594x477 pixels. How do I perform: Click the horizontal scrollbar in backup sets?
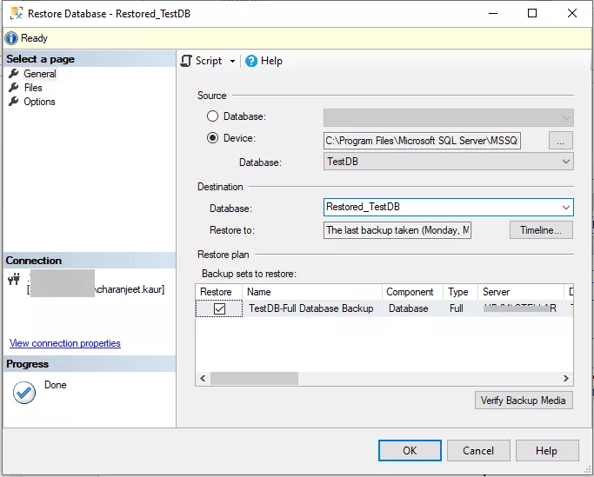pyautogui.click(x=254, y=379)
